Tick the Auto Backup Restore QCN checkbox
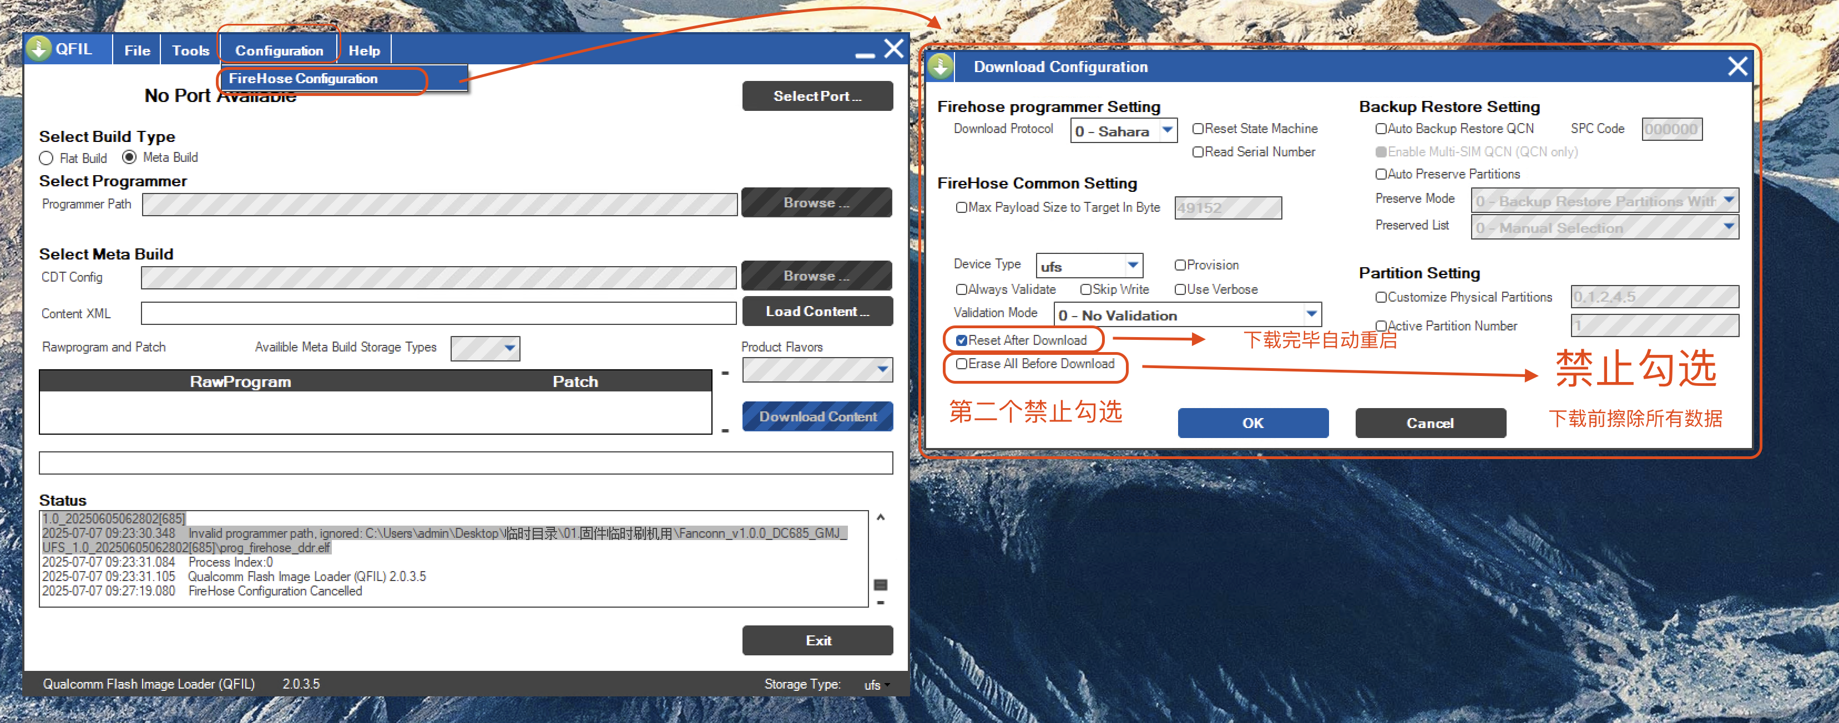The width and height of the screenshot is (1839, 723). [1381, 129]
